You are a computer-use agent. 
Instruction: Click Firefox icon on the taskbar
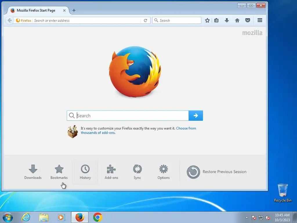pos(80,217)
